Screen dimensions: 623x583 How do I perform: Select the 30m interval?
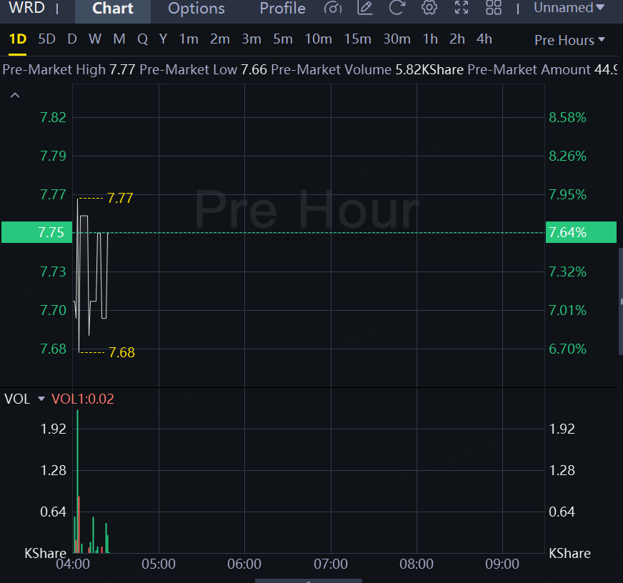[397, 39]
